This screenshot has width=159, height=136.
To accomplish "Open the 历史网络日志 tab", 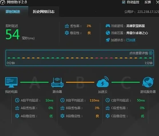I will pyautogui.click(x=43, y=12).
